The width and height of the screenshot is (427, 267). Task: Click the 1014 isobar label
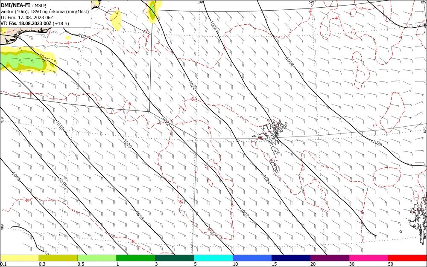tap(16, 177)
